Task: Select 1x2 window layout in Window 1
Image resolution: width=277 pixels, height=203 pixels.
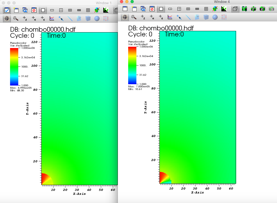Action: tap(52, 10)
